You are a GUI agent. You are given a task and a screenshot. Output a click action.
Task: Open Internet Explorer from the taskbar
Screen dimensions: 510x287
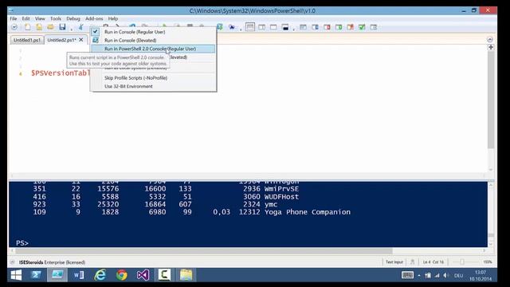pos(100,275)
